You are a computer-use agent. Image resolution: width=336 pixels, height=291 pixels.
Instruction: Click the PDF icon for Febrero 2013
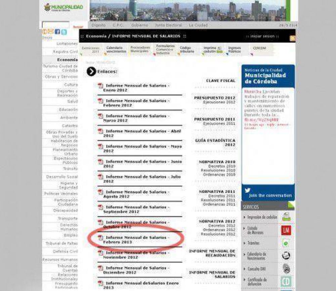100,238
